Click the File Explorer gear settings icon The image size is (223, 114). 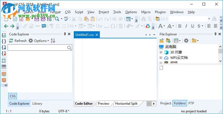coord(186,41)
